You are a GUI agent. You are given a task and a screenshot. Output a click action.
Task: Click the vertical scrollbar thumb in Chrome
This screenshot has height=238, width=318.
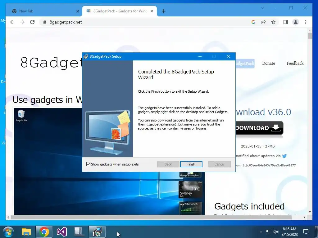pyautogui.click(x=310, y=36)
